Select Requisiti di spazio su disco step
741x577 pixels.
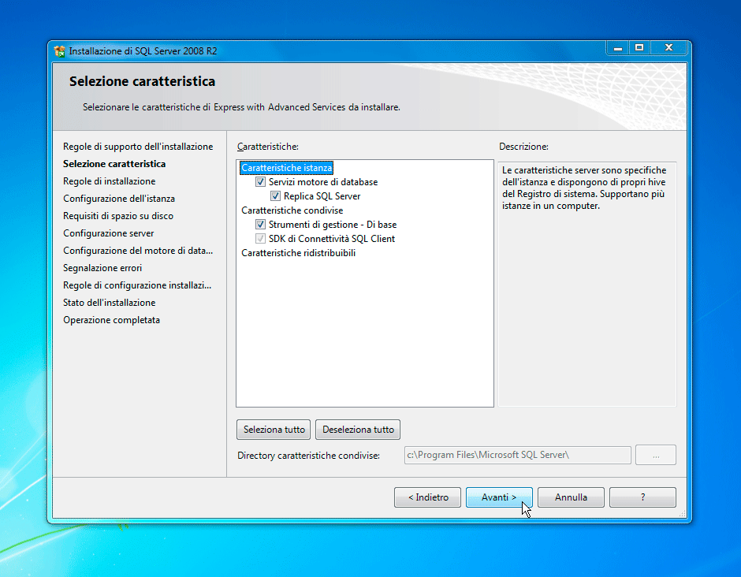click(118, 216)
